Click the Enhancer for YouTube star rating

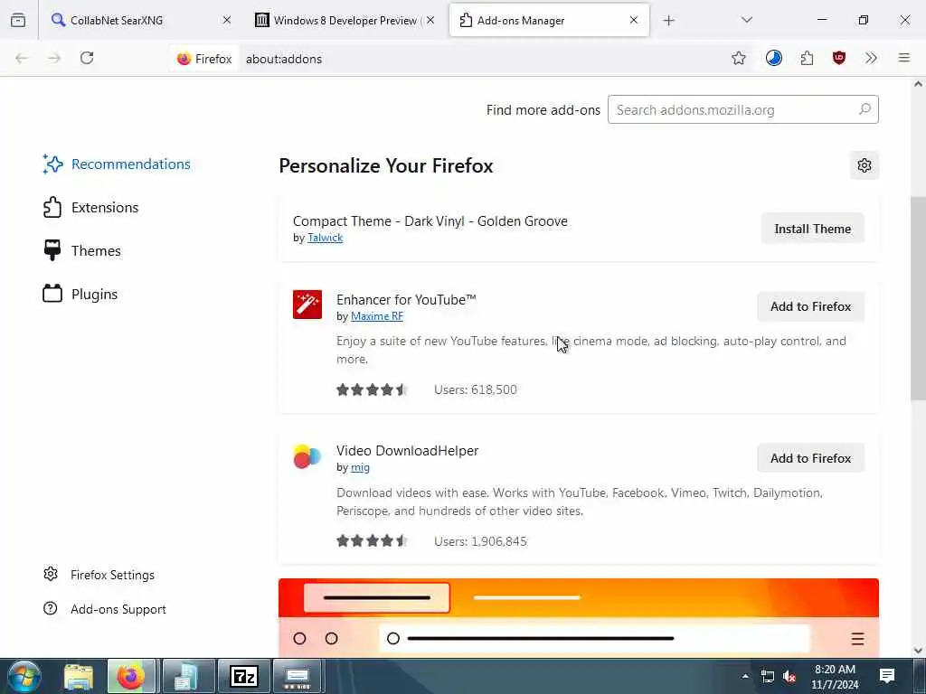click(x=372, y=389)
